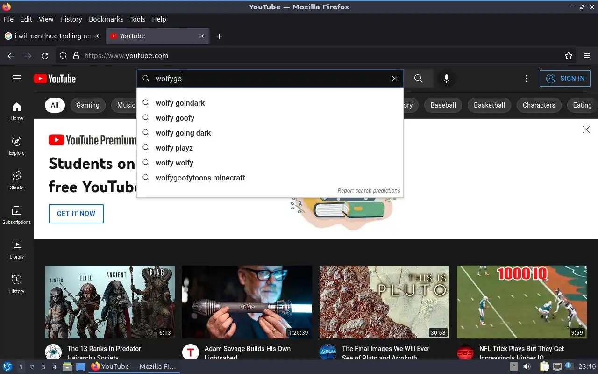Open the Edit menu
Image resolution: width=598 pixels, height=374 pixels.
26,19
